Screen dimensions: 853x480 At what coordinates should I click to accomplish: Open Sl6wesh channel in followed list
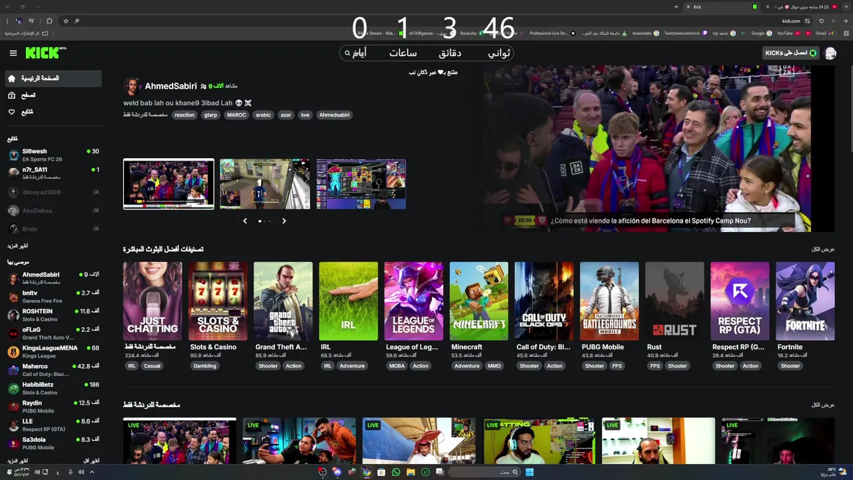tap(53, 155)
